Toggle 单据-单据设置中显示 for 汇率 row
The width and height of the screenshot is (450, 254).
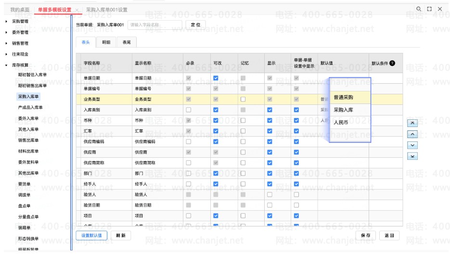point(296,131)
